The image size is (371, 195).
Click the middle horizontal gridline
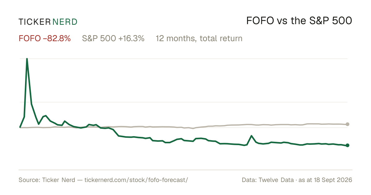click(x=184, y=102)
